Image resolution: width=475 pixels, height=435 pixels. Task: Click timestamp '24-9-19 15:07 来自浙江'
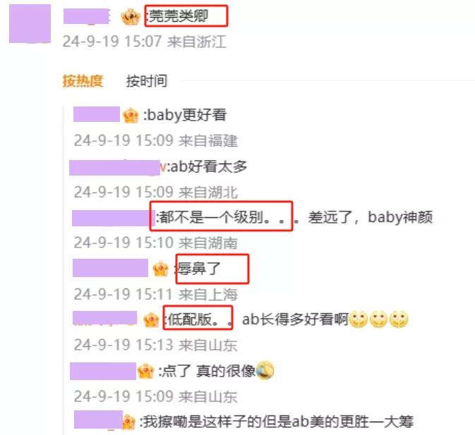144,42
